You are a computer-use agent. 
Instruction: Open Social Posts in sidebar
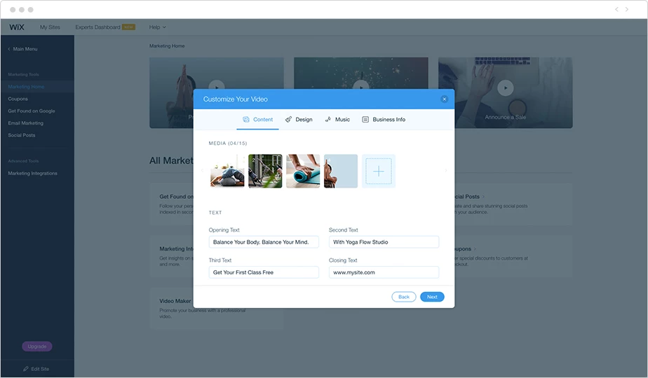click(22, 135)
